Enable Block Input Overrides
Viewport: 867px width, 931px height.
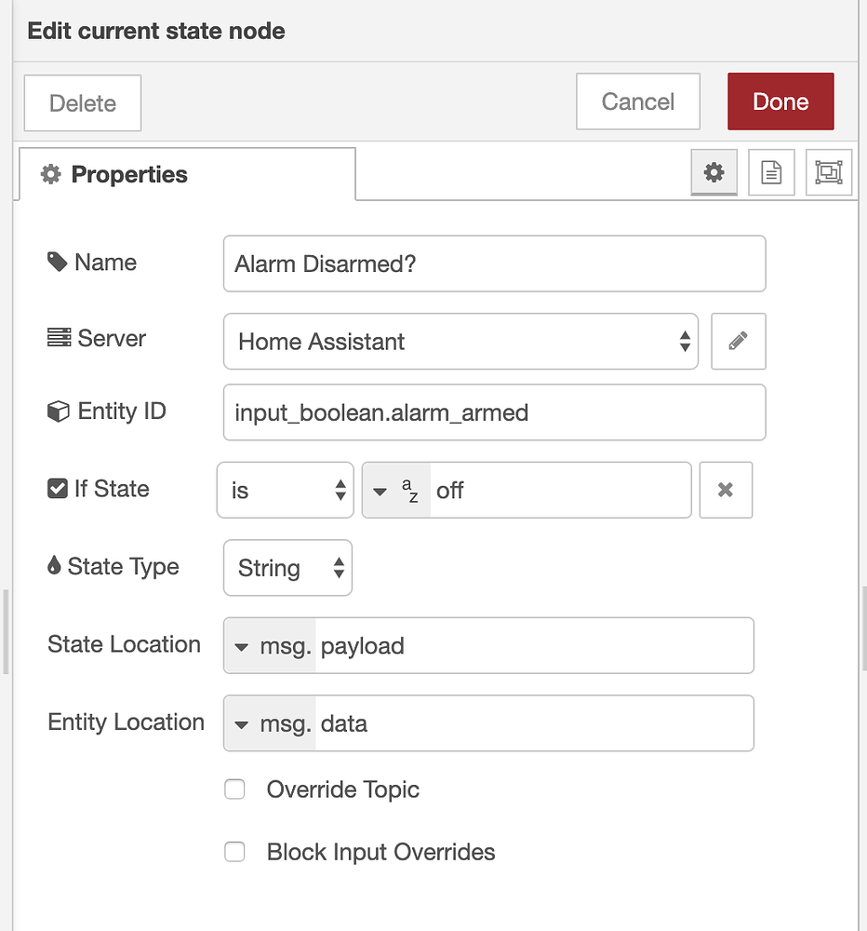[234, 852]
